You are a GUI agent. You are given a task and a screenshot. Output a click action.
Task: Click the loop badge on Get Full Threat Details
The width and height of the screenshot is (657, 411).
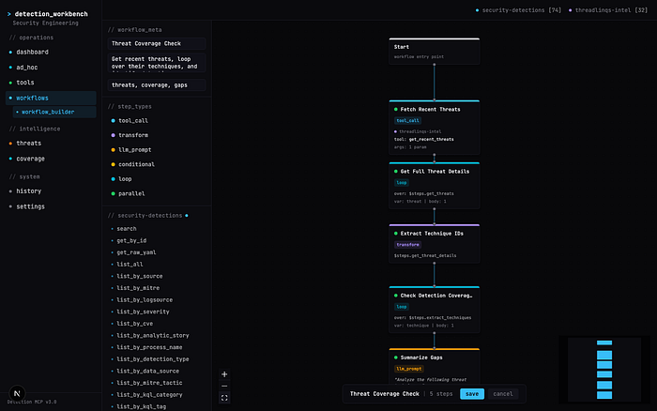[402, 183]
